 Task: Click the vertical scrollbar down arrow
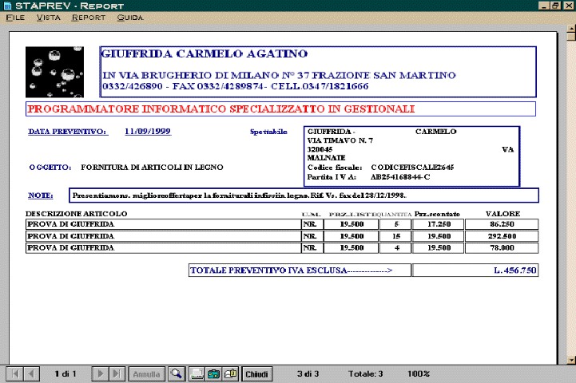(570, 360)
